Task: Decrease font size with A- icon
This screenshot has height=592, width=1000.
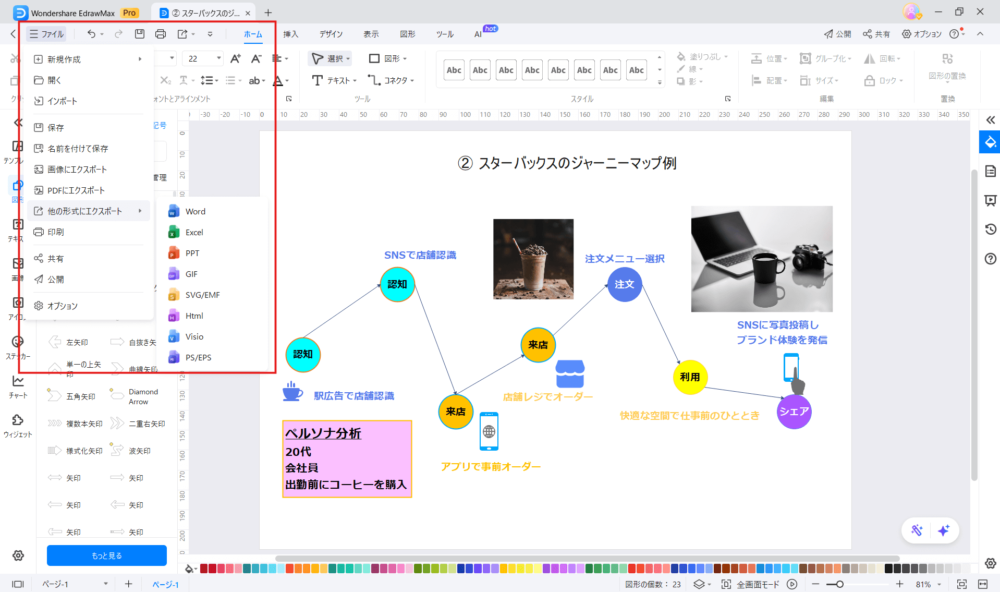Action: tap(256, 58)
